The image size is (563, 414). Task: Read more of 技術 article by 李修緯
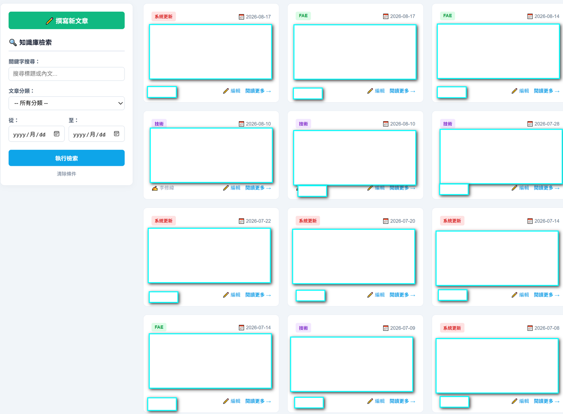point(258,188)
